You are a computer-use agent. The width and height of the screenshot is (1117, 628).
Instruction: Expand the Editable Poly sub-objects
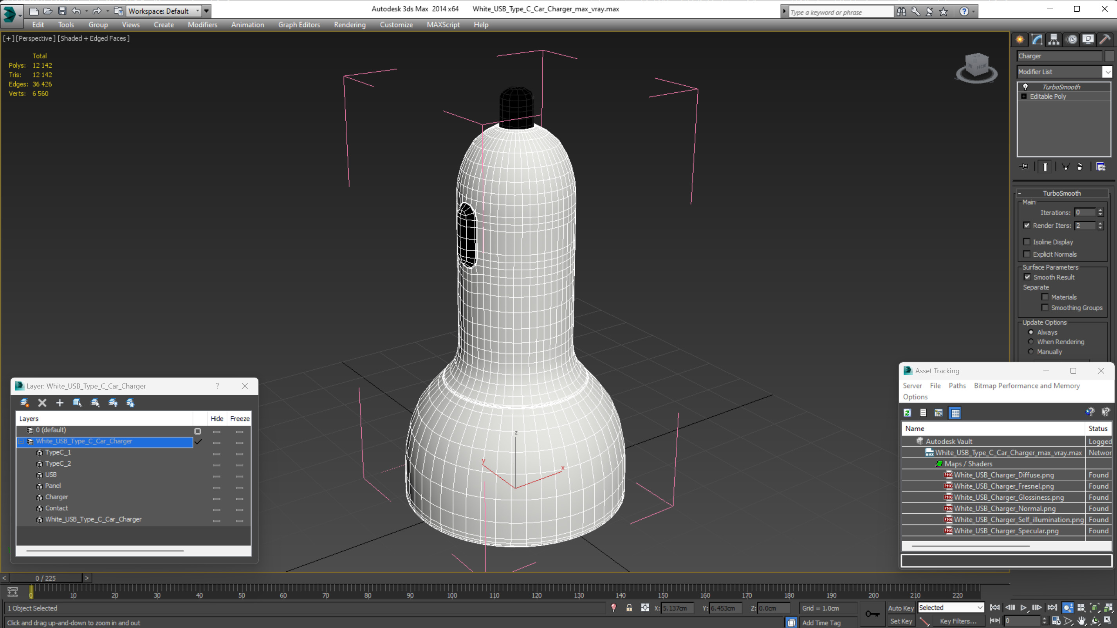click(x=1024, y=96)
